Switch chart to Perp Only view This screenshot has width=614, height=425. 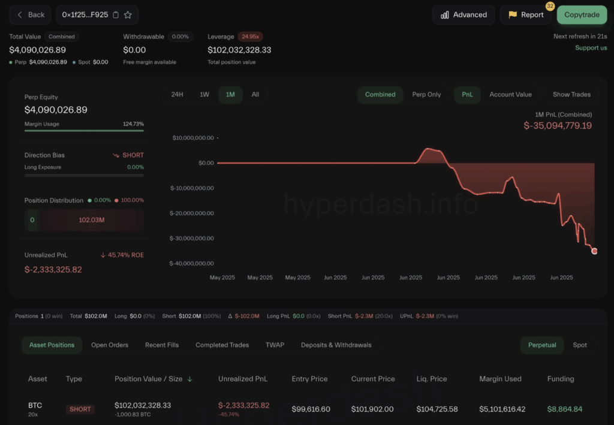click(426, 95)
